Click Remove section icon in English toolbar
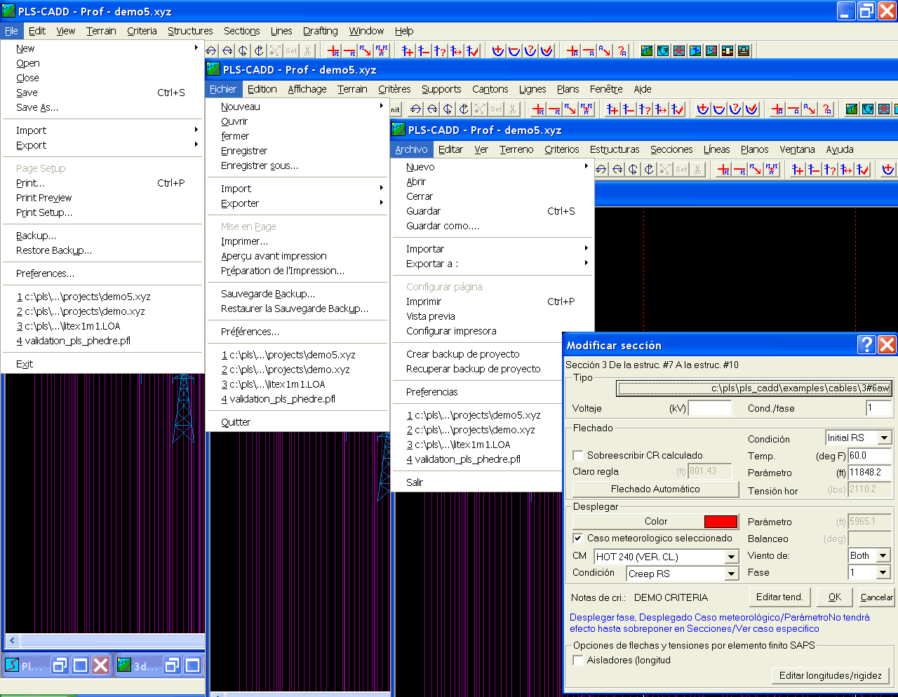 pyautogui.click(x=514, y=50)
